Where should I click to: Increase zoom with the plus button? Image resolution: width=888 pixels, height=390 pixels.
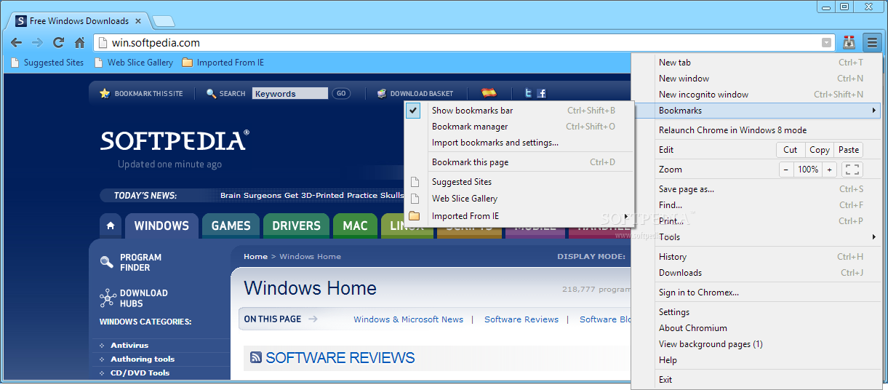830,170
